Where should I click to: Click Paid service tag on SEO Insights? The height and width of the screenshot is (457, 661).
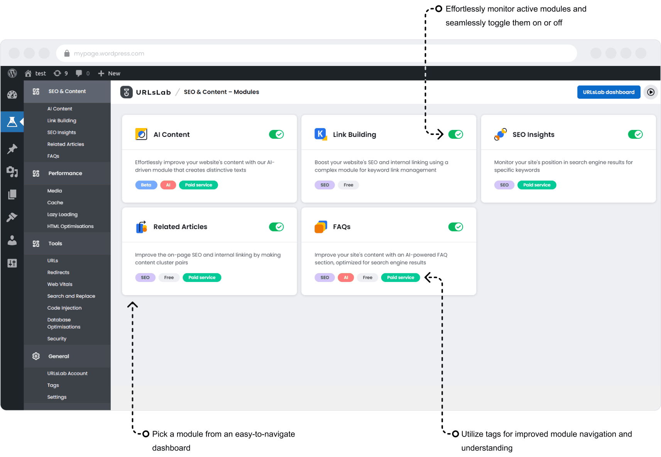click(x=537, y=185)
